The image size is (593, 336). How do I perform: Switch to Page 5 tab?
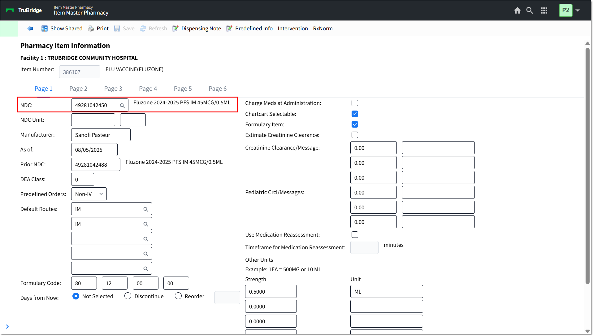pos(183,89)
